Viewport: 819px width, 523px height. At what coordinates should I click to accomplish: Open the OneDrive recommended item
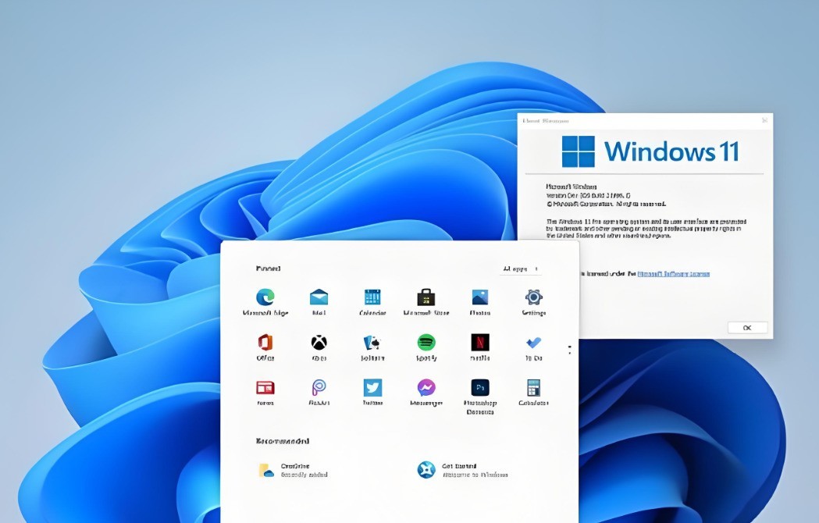pyautogui.click(x=293, y=470)
